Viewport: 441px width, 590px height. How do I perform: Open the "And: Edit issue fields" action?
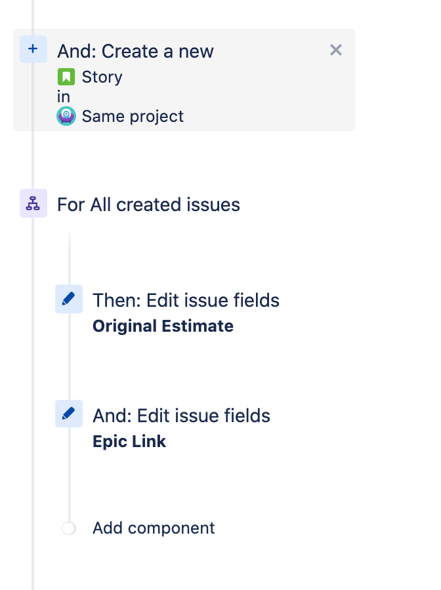tap(182, 416)
